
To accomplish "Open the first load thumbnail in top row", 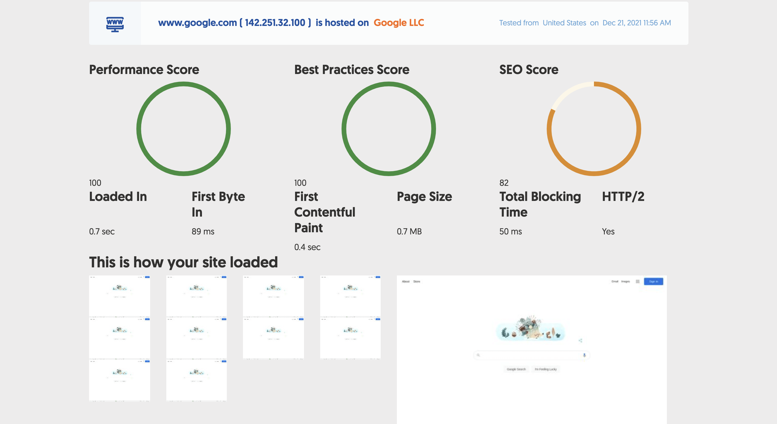I will coord(119,296).
